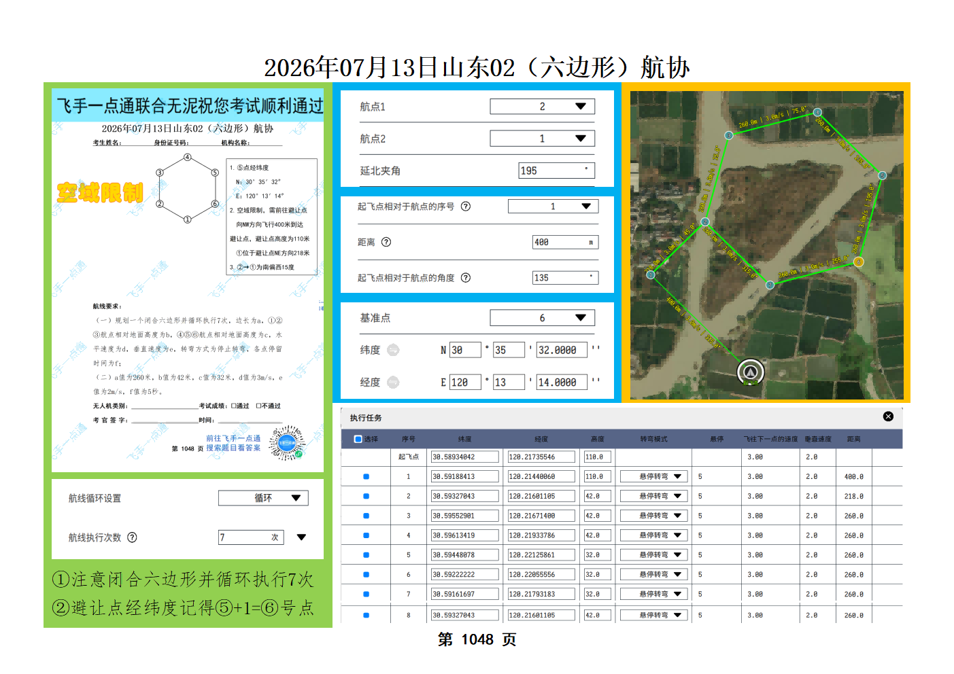Select waypoint 2 marker on the map
This screenshot has height=674, width=954.
click(705, 222)
